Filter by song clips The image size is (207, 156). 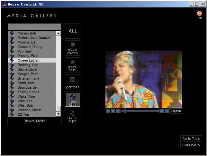click(73, 116)
